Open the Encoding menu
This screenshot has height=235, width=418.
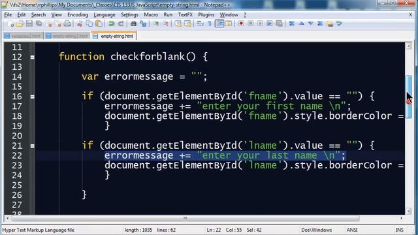click(x=78, y=14)
